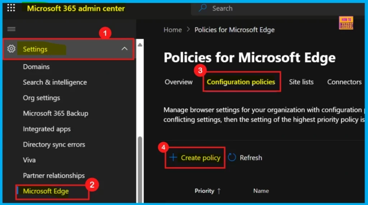This screenshot has width=368, height=205.
Task: Open Microsoft 365 Backup
Action: [x=56, y=114]
